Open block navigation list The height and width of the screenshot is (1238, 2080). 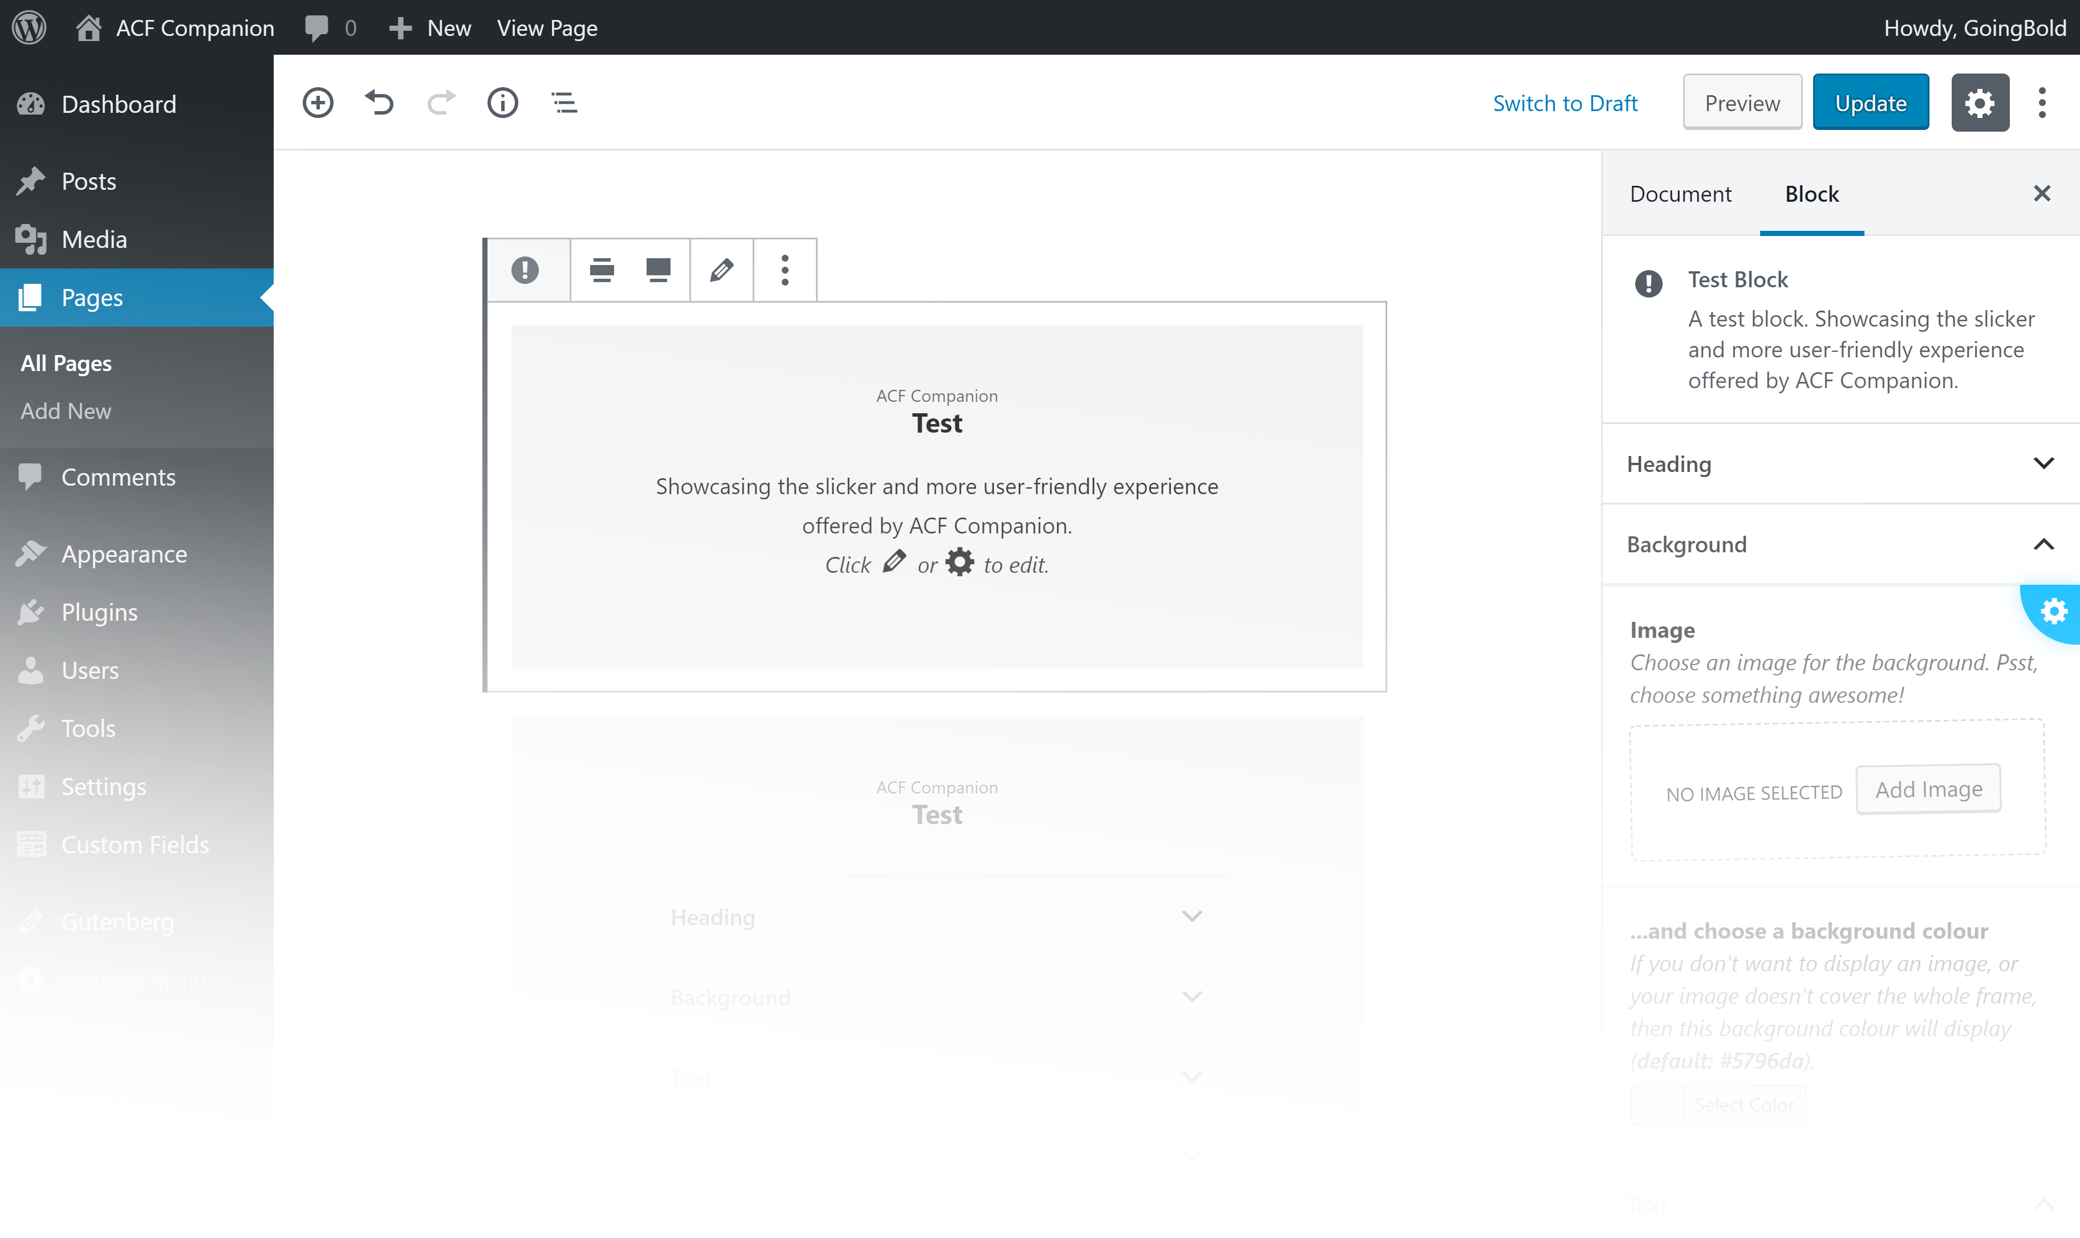pos(565,103)
